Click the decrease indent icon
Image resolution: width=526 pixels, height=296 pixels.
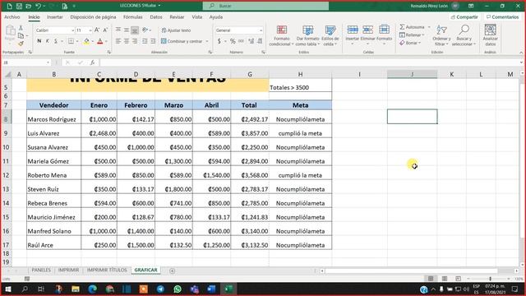click(145, 41)
